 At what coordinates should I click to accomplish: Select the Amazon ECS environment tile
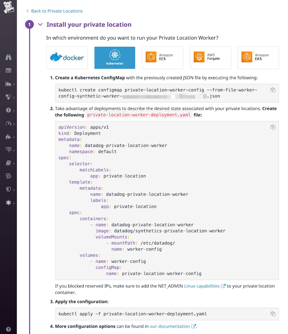pyautogui.click(x=162, y=58)
